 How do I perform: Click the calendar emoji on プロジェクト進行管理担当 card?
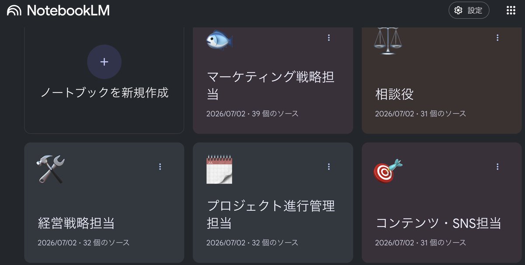coord(219,169)
